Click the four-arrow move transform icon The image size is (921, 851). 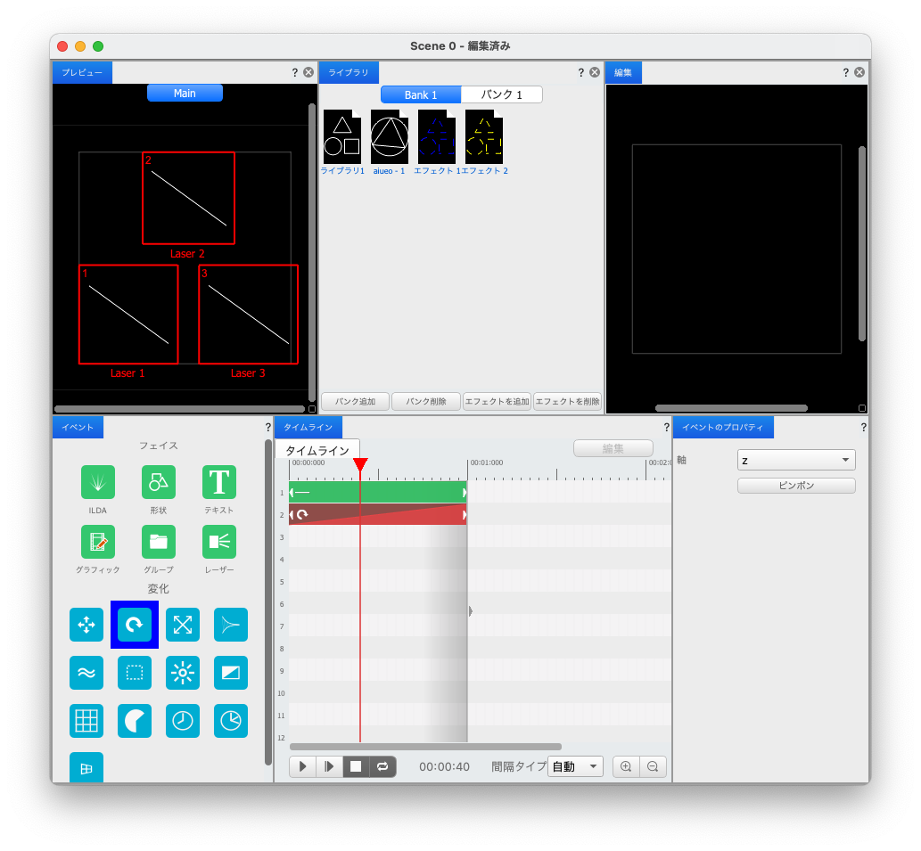pos(86,625)
